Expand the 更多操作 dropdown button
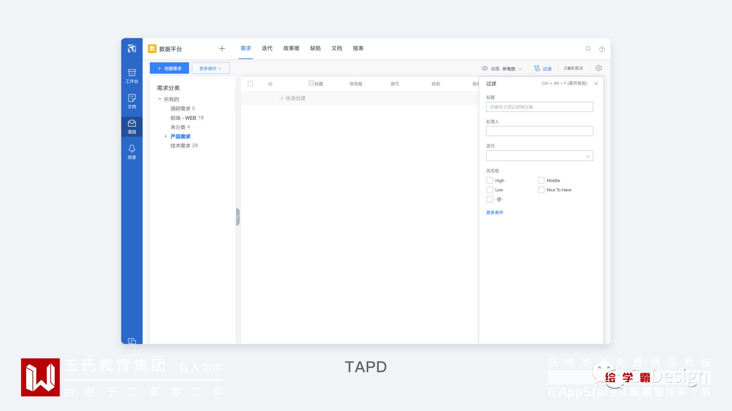732x411 pixels. coord(210,68)
